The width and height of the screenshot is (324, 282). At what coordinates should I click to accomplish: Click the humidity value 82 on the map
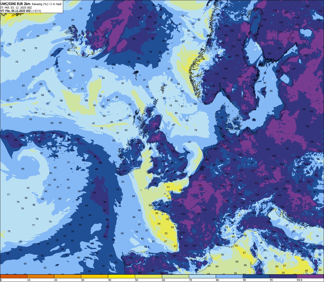pyautogui.click(x=199, y=20)
